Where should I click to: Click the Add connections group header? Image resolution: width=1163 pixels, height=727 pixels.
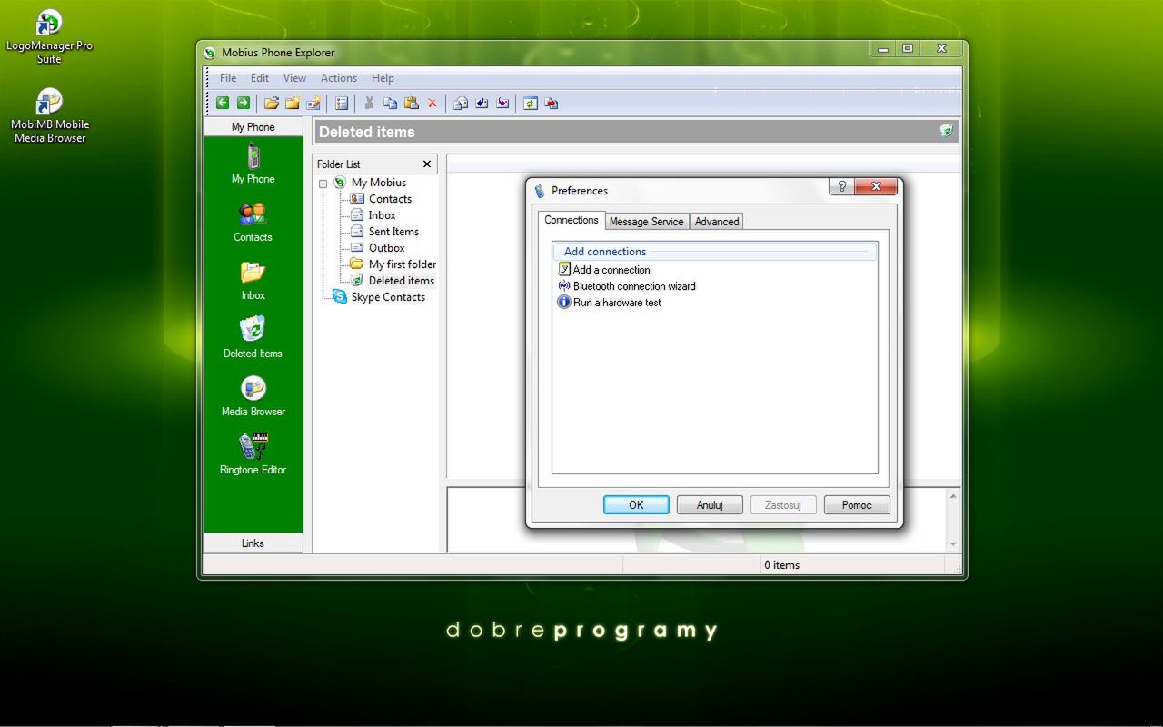tap(714, 252)
